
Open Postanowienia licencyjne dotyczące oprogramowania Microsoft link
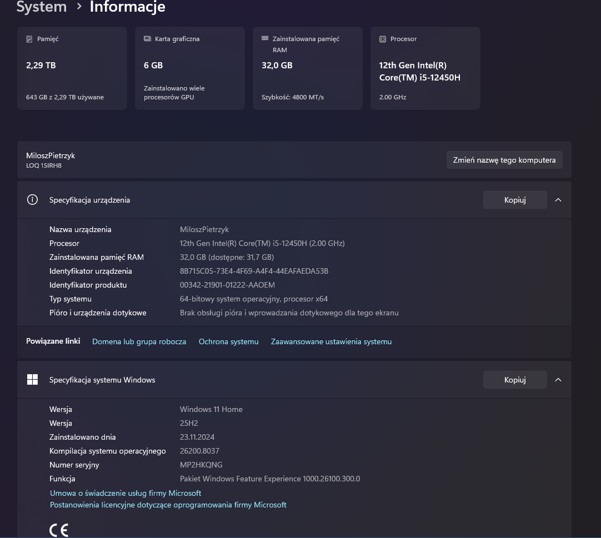click(168, 505)
